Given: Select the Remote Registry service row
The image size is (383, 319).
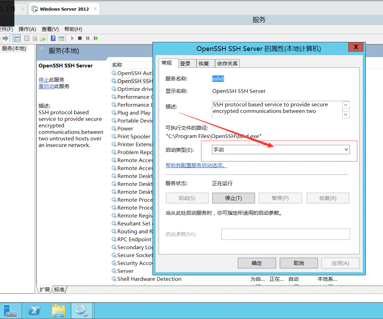Looking at the screenshot, I should point(132,215).
